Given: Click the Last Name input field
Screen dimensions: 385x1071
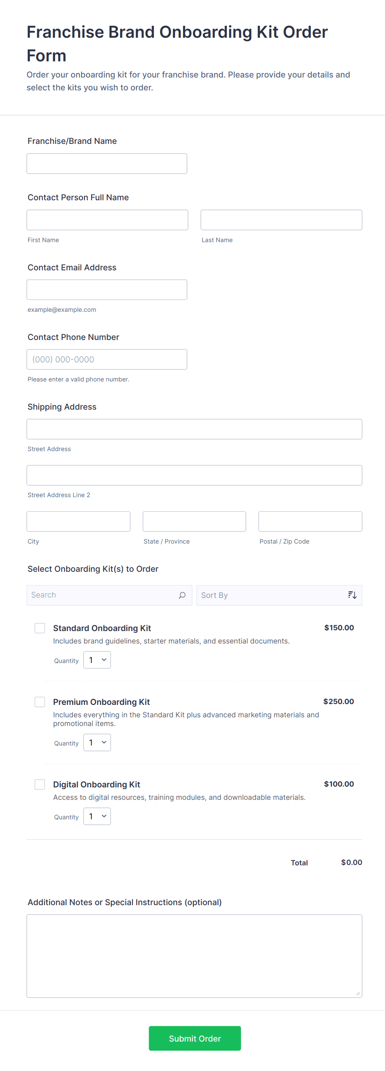Looking at the screenshot, I should [281, 220].
